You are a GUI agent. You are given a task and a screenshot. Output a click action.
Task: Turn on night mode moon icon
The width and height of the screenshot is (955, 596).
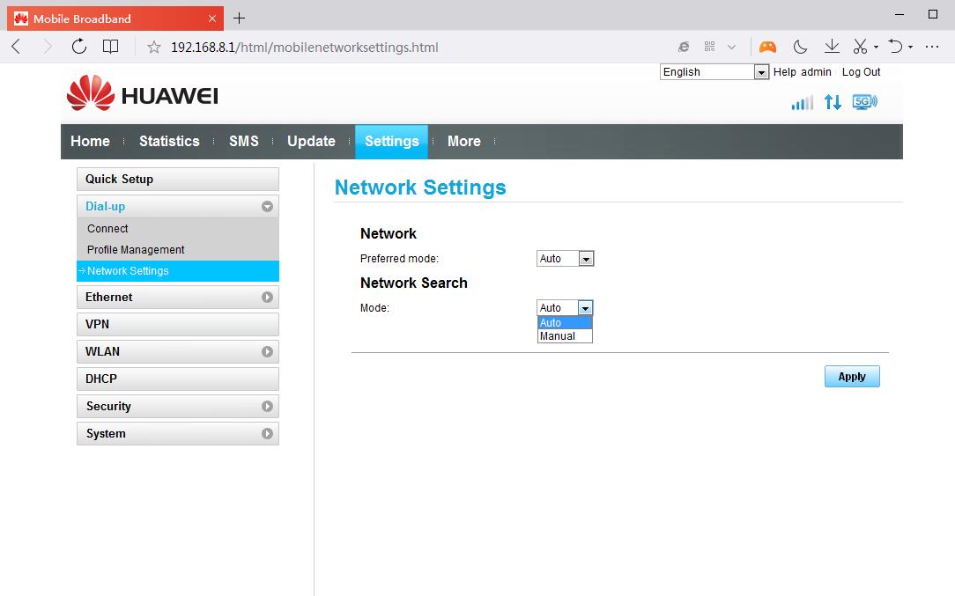point(800,47)
